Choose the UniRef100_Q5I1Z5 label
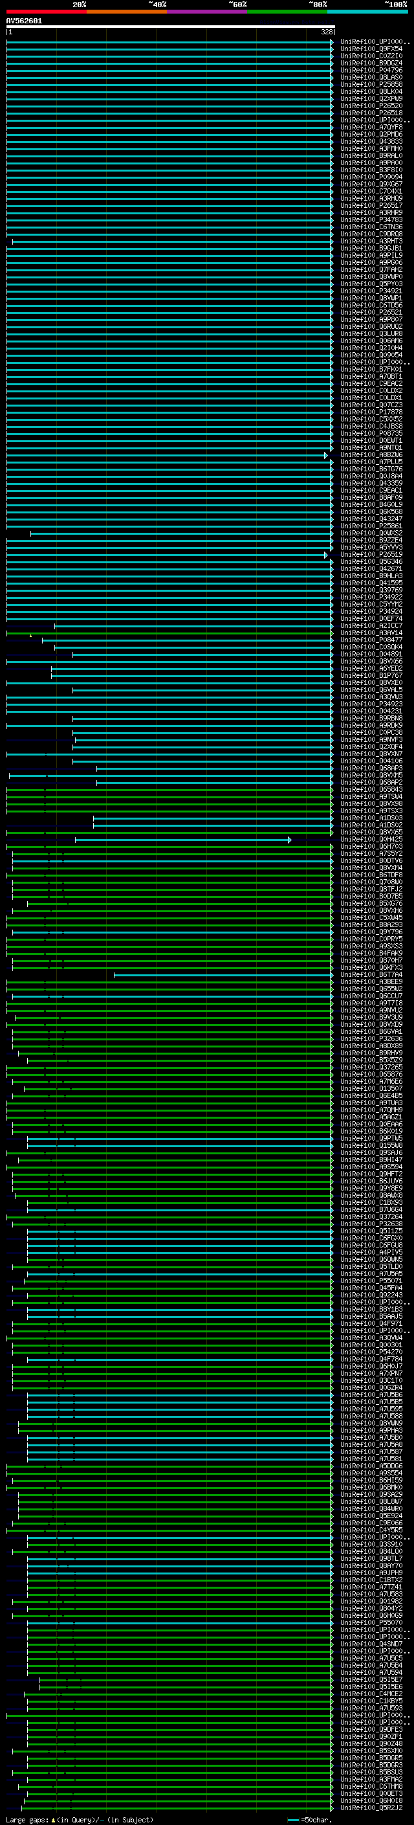The image size is (414, 1825). point(371,1231)
